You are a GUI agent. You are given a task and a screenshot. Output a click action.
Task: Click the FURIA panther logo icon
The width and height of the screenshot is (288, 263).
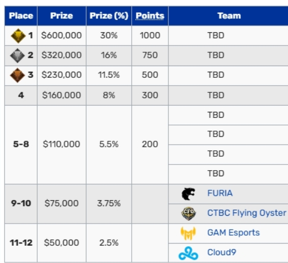pos(188,194)
